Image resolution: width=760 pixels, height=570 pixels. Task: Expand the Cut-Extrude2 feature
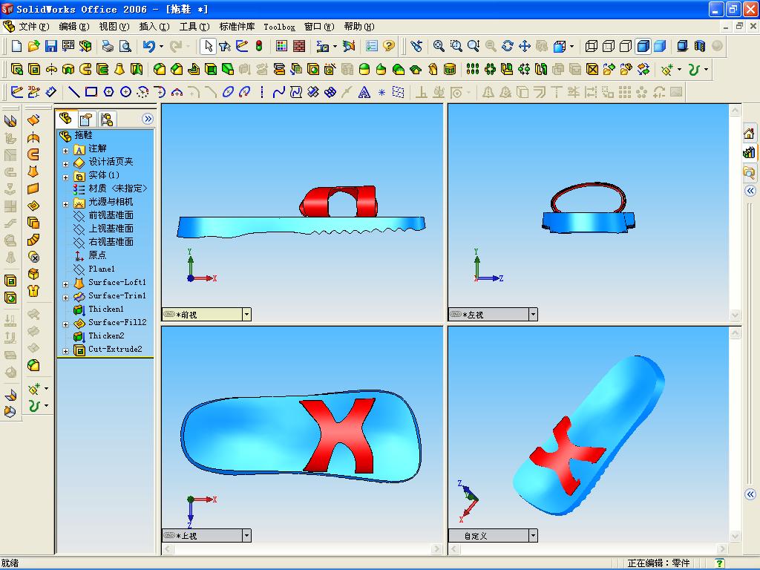pos(66,351)
